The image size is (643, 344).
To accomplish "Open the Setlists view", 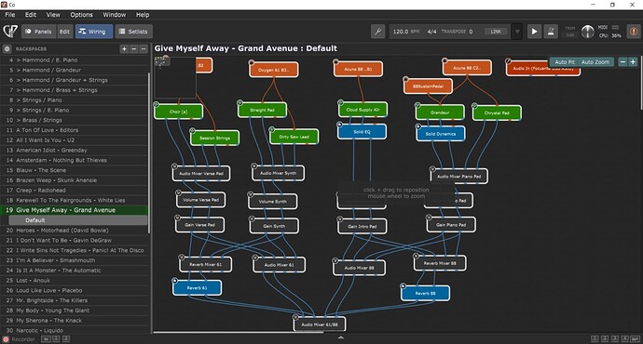I will 133,32.
